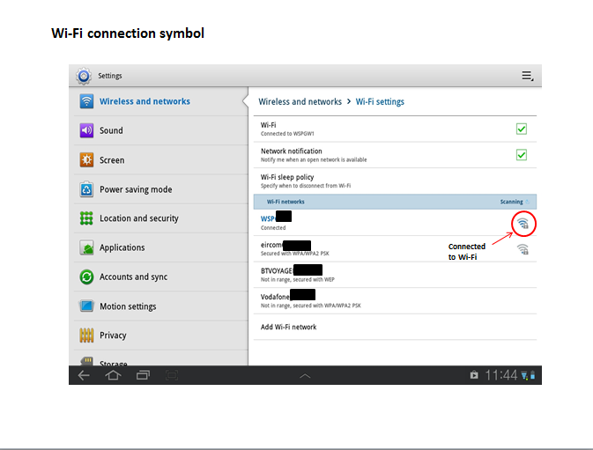Tap the screenshot capture icon in navigation bar
This screenshot has height=450, width=593.
172,375
